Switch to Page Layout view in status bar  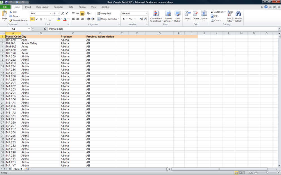click(x=240, y=173)
